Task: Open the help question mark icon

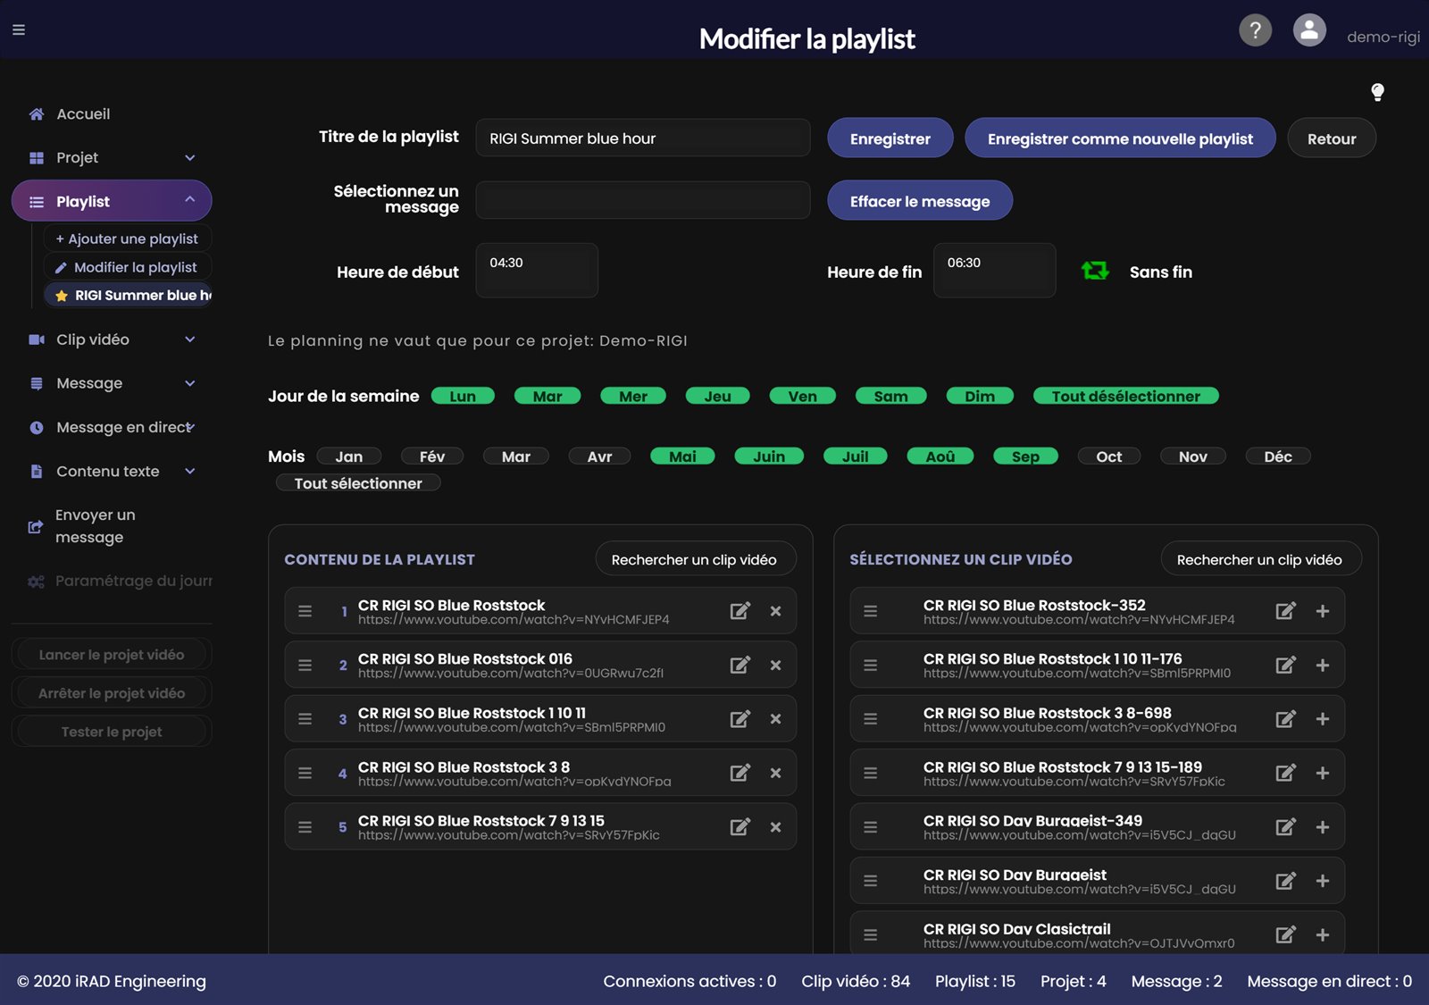Action: click(1255, 30)
